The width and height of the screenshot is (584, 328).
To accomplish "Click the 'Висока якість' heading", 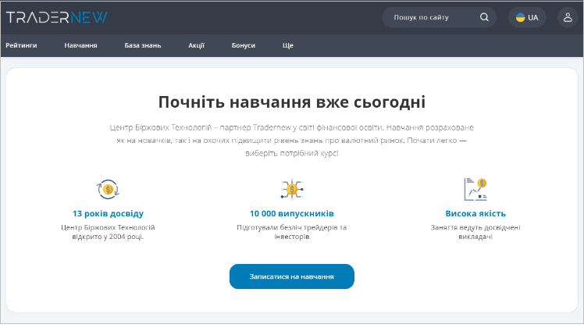I will (475, 213).
